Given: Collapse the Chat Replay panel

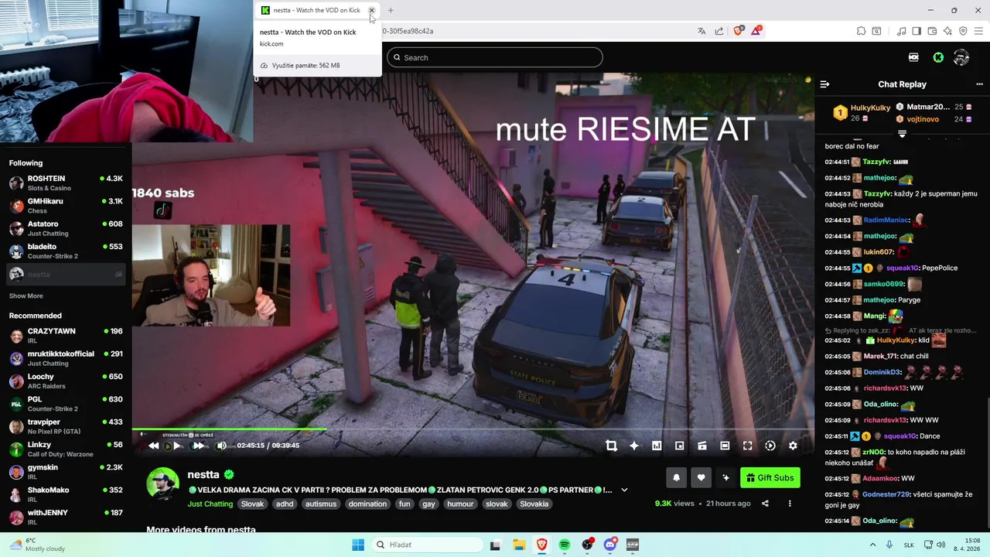Looking at the screenshot, I should (x=824, y=84).
